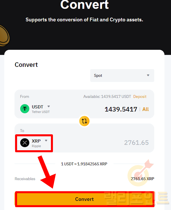Image resolution: width=171 pixels, height=210 pixels.
Task: Expand the XRP currency dropdown arrow
Action: [x=46, y=141]
